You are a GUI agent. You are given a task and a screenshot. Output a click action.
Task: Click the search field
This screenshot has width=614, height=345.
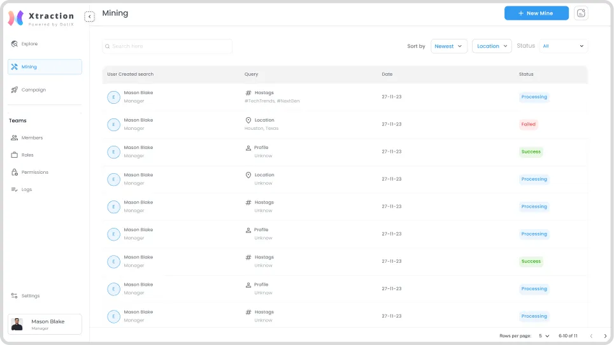[168, 46]
